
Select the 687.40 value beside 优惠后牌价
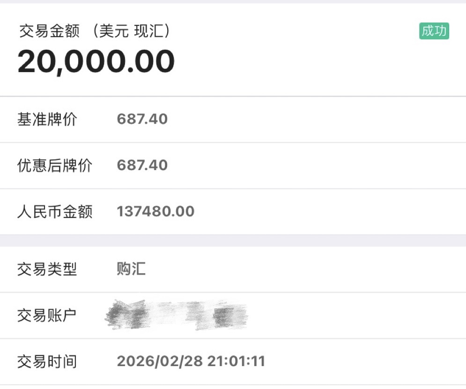coord(142,165)
